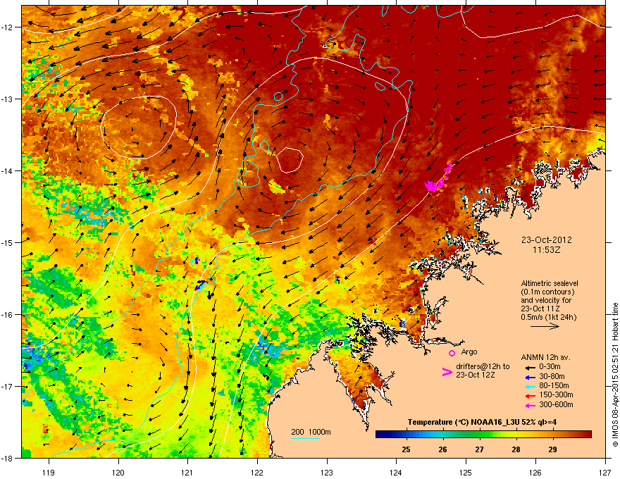Click longitude 121 axis label
Screen dimensions: 620x479
(x=187, y=472)
